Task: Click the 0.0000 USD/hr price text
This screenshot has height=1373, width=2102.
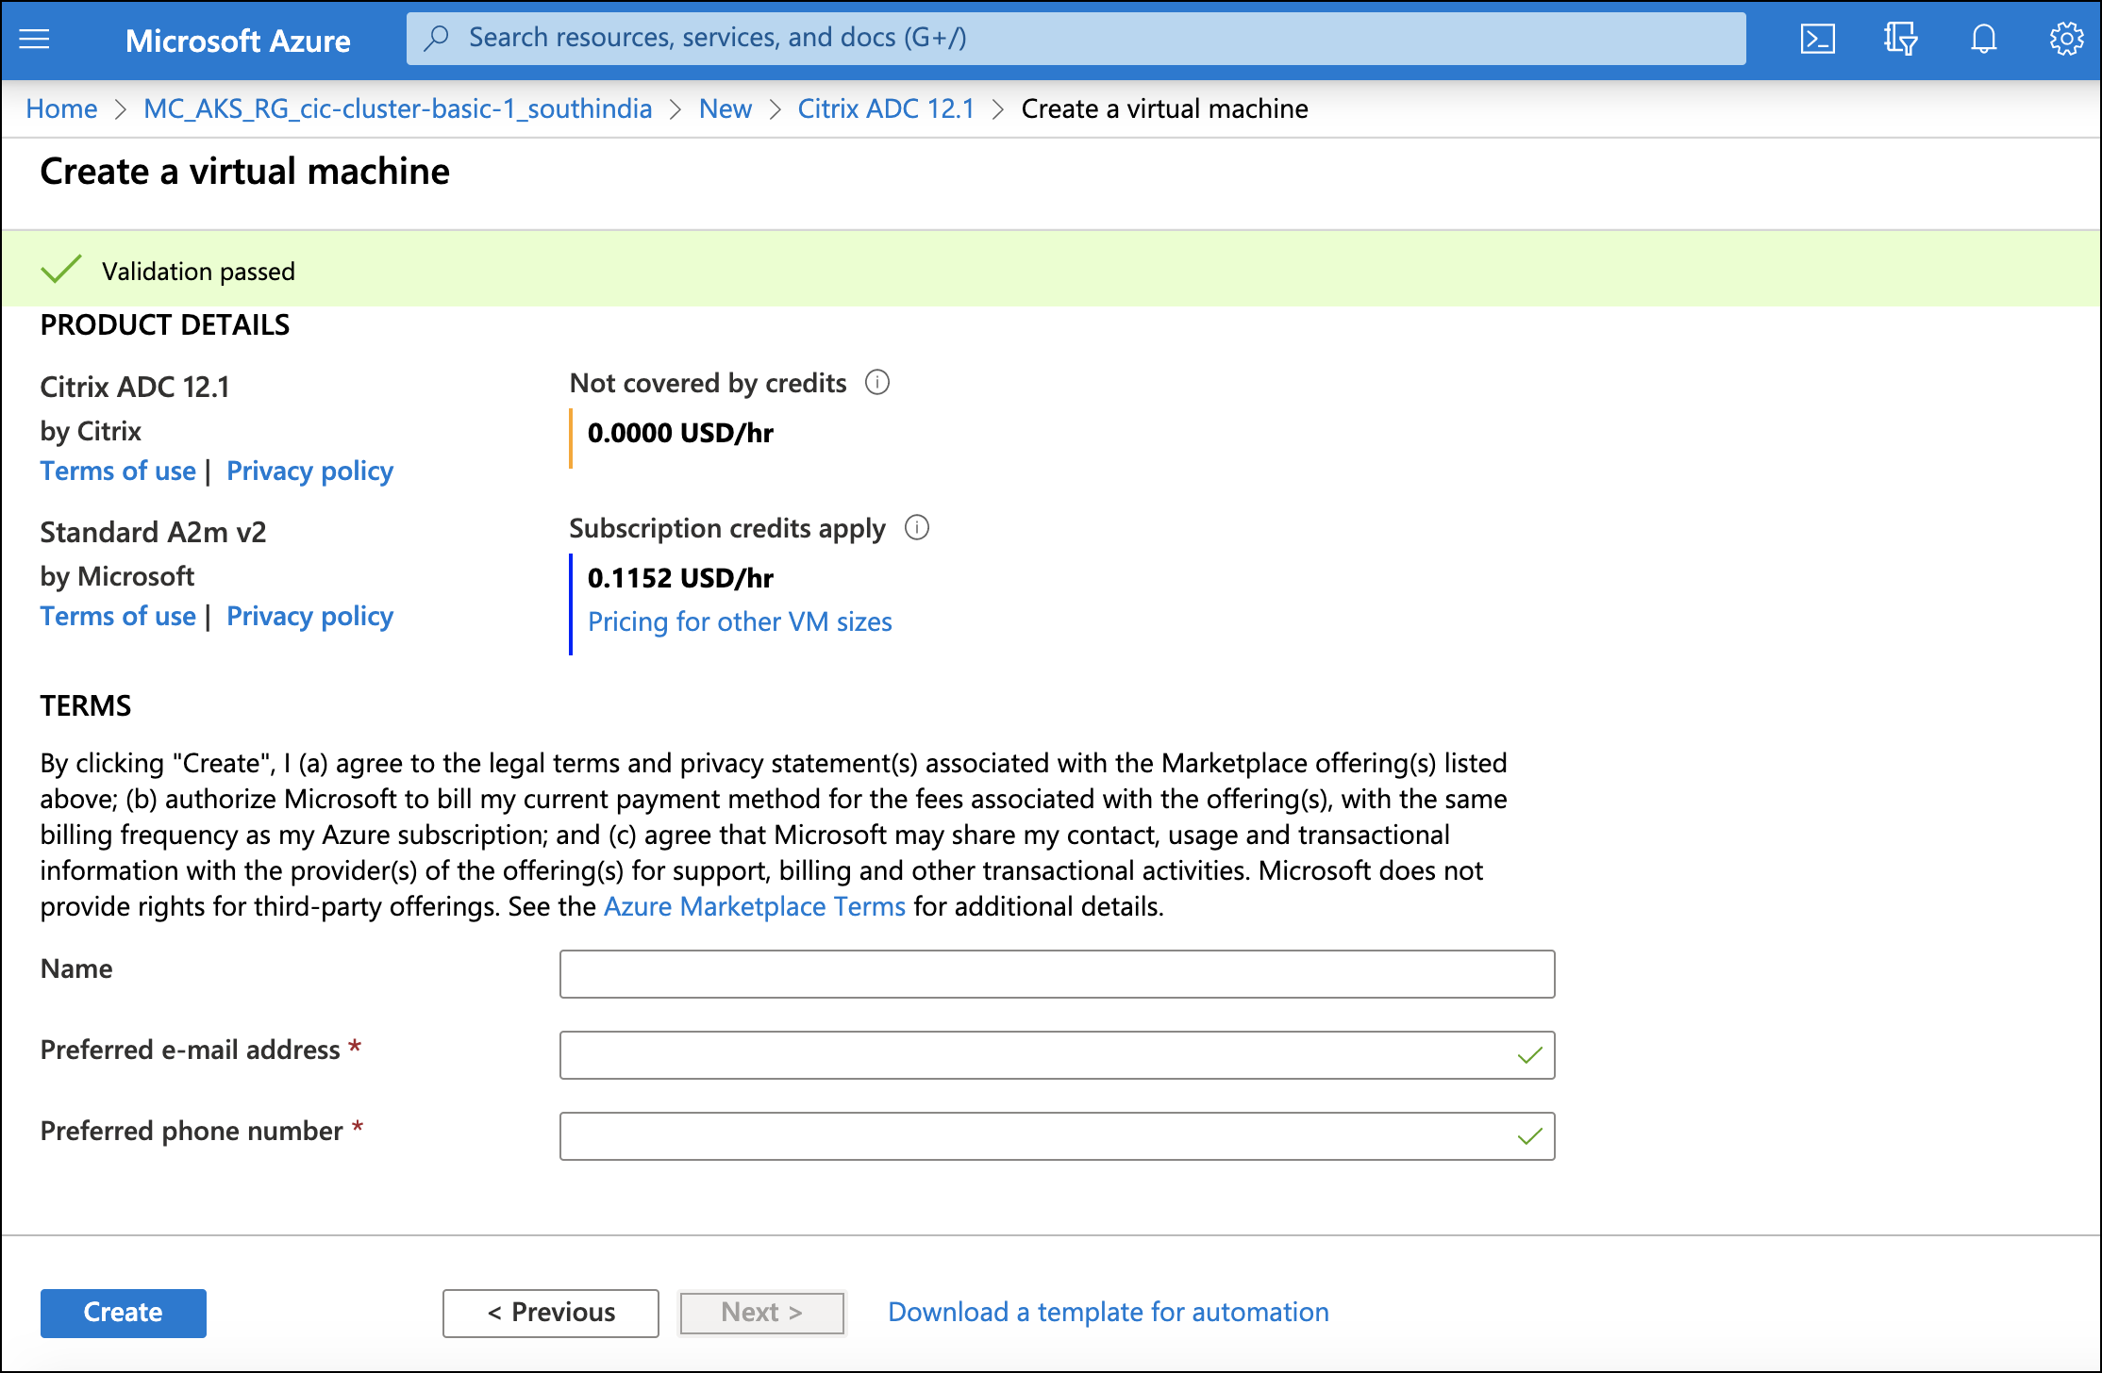Action: pos(680,433)
